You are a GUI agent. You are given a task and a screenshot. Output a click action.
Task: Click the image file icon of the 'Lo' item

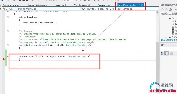173,24
